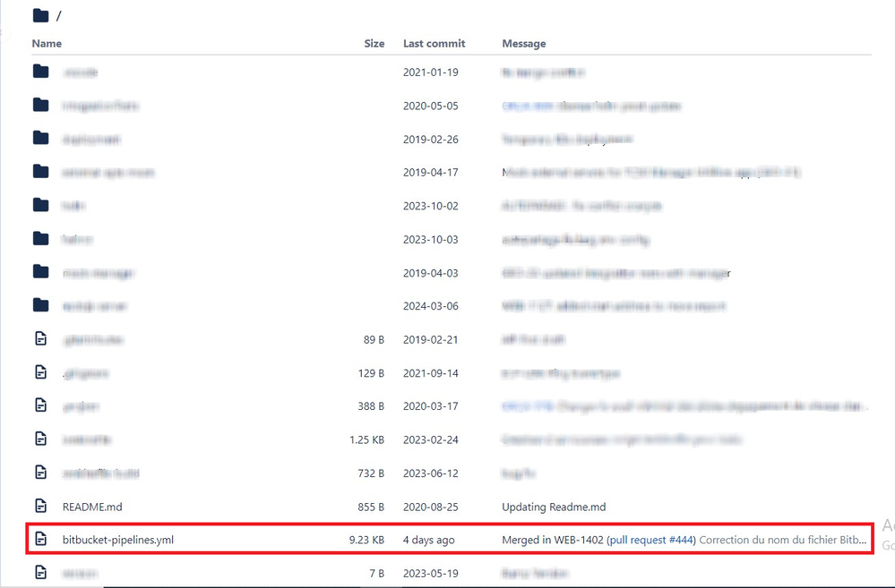Click the document icon on the bottom 7 B row

click(x=41, y=573)
